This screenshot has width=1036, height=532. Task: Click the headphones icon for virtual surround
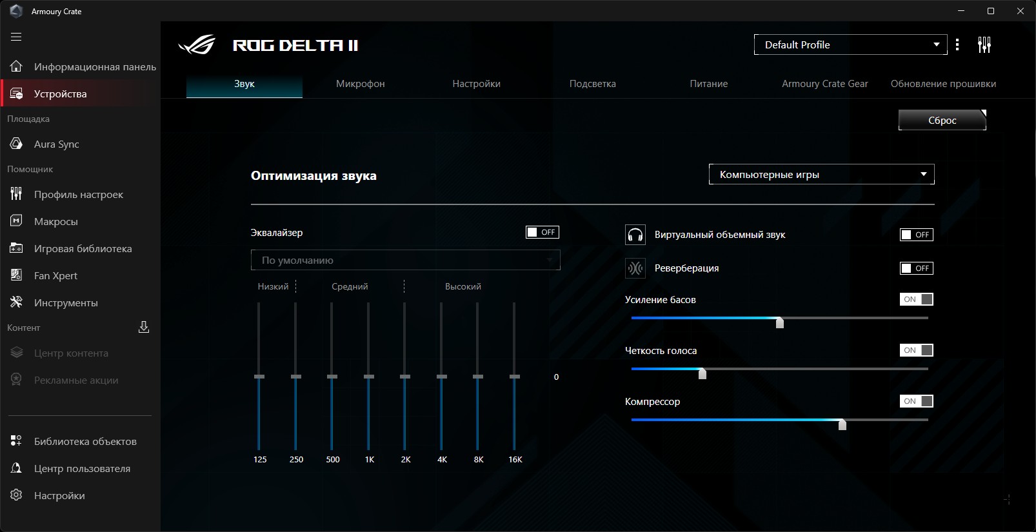pos(635,235)
